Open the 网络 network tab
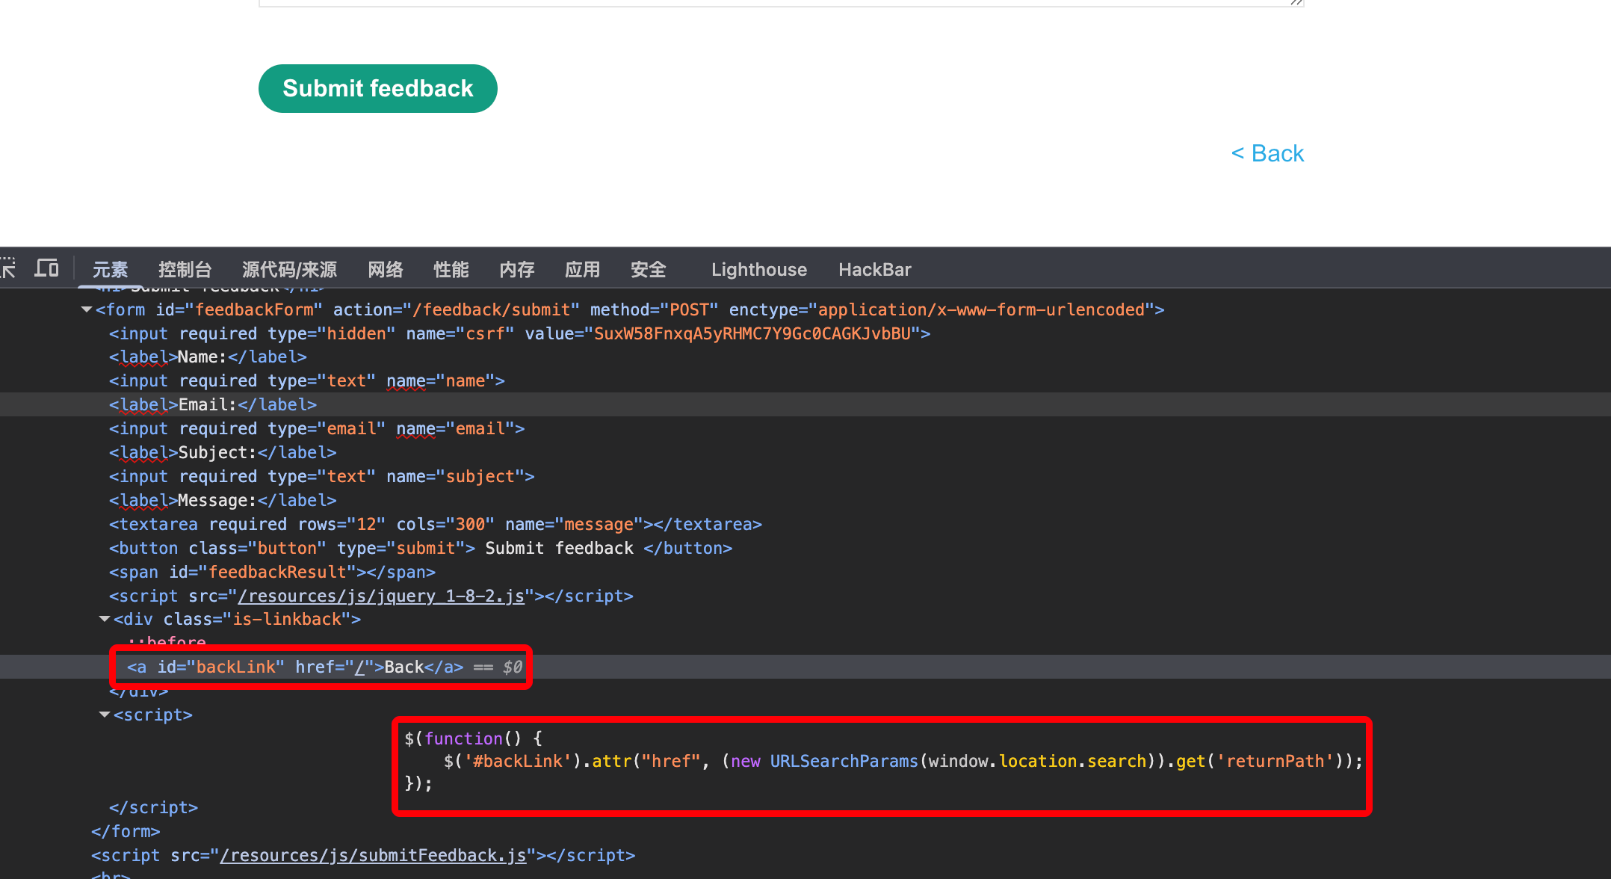This screenshot has width=1611, height=879. [x=385, y=270]
